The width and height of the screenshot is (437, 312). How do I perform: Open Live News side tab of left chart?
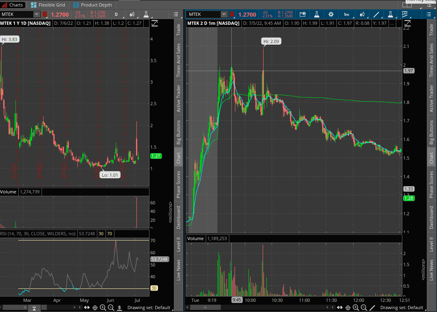[x=179, y=270]
